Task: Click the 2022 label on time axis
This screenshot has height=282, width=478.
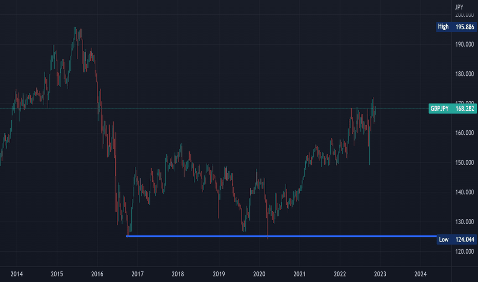Action: 340,274
